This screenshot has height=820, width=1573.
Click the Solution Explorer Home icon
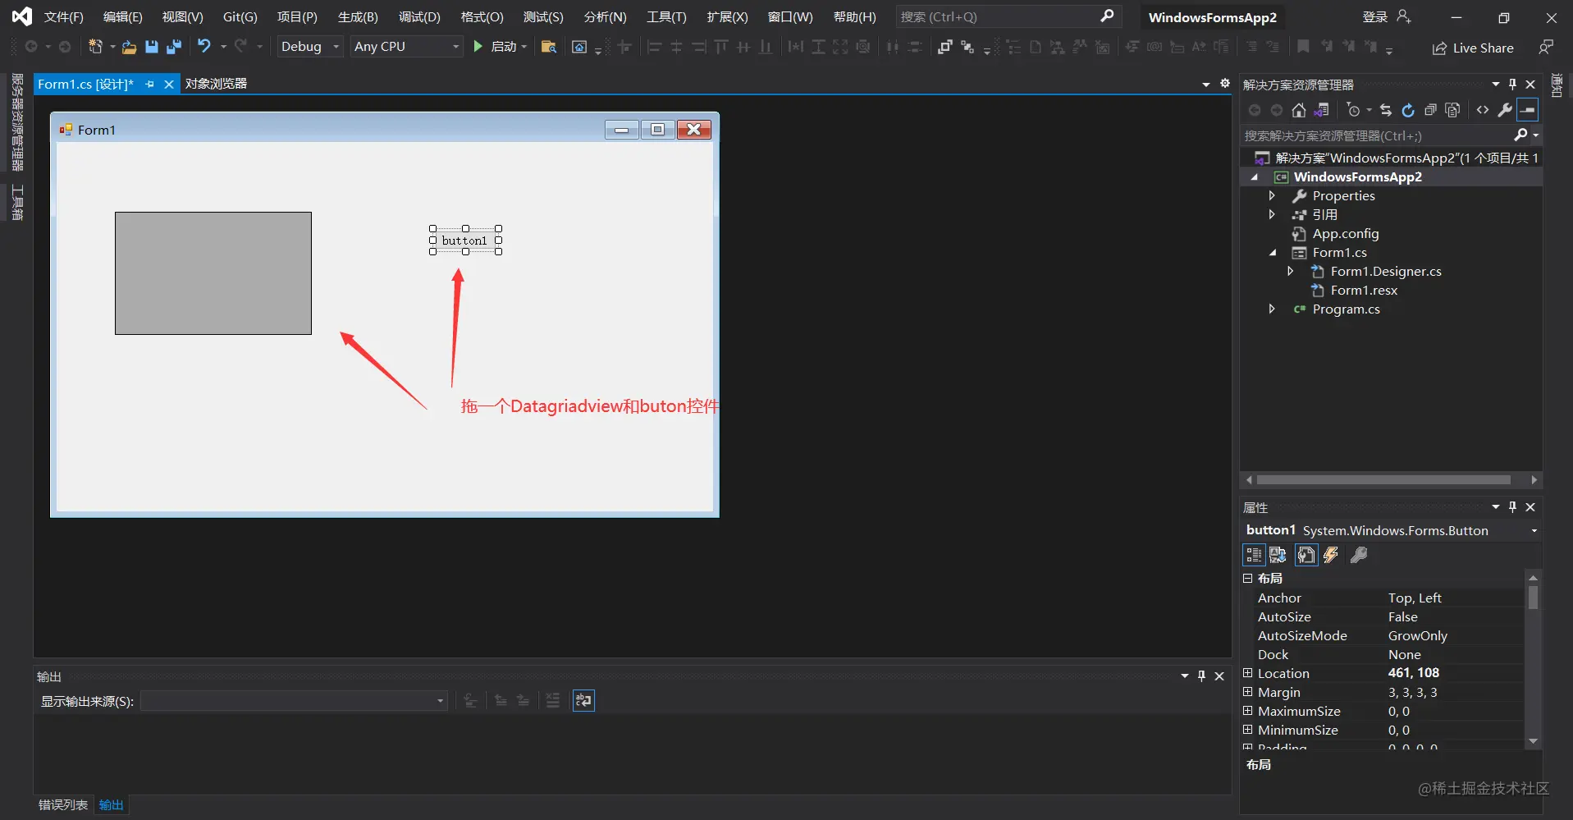(x=1298, y=110)
